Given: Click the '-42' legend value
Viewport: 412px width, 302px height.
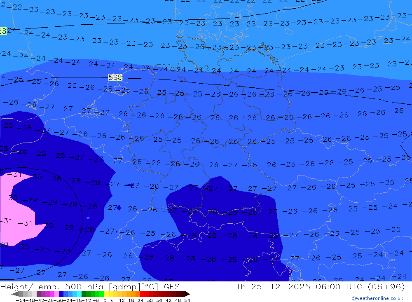Looking at the screenshot, I should (40, 300).
